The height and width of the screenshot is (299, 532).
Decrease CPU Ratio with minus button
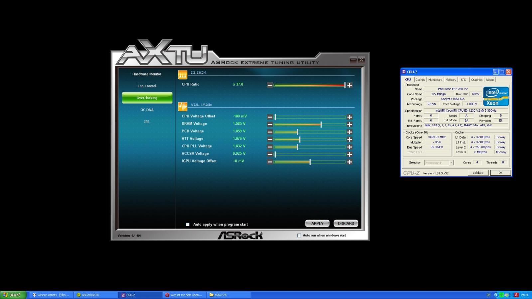pos(270,85)
